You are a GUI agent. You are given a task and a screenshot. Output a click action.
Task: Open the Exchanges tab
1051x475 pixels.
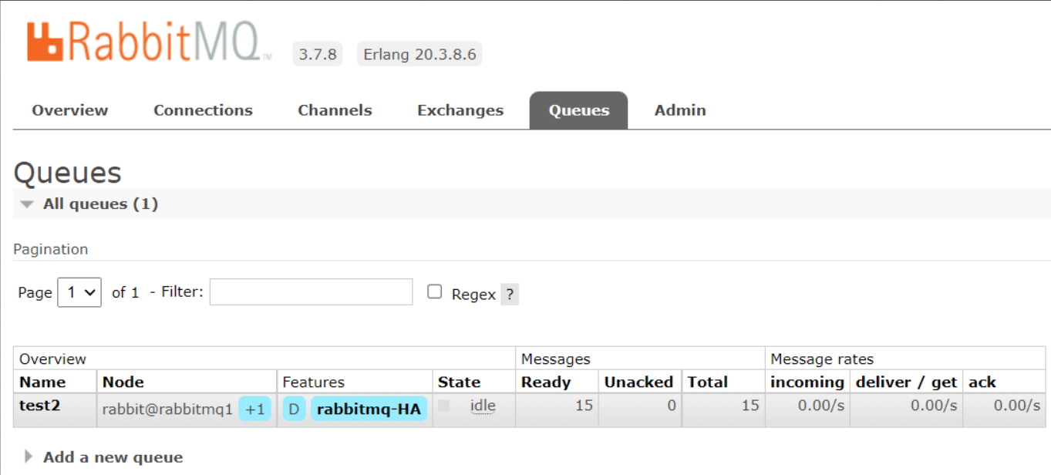click(460, 110)
